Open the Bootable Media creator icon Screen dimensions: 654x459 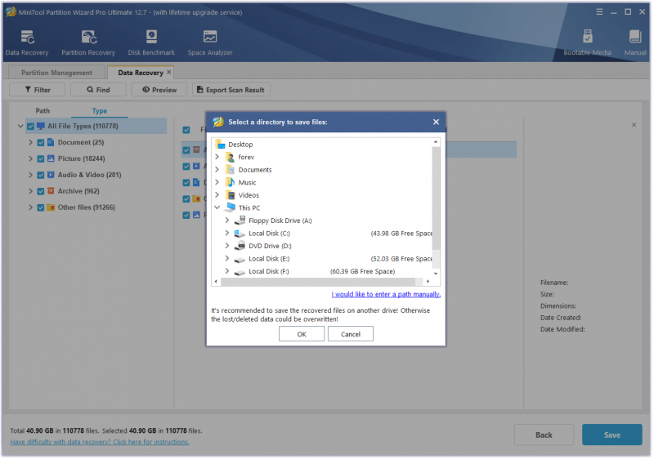[589, 37]
